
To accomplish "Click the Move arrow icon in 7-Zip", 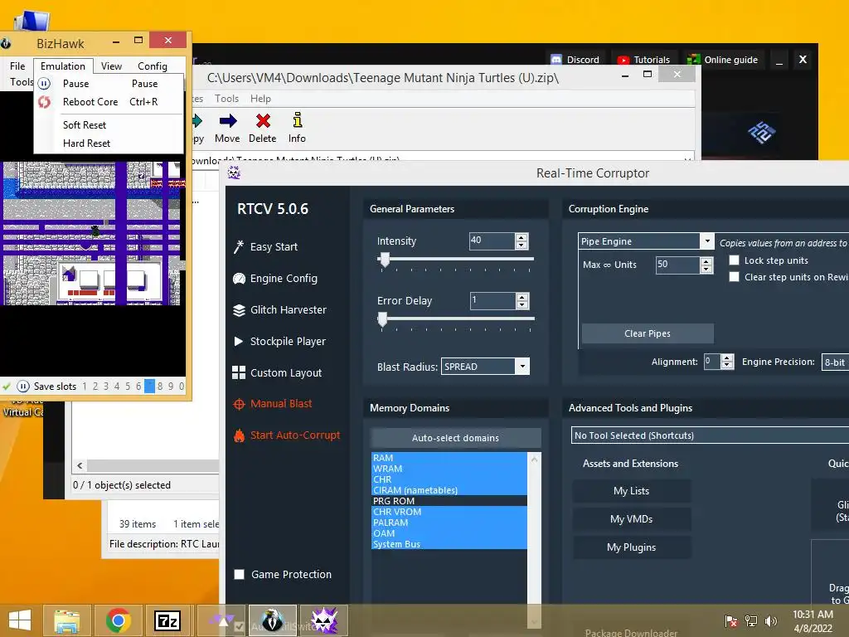I will coord(227,121).
